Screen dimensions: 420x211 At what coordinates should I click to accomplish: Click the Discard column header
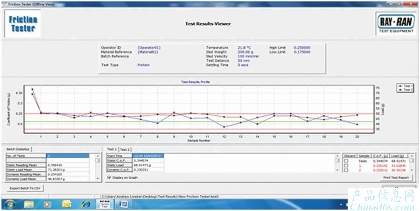[x=350, y=156]
